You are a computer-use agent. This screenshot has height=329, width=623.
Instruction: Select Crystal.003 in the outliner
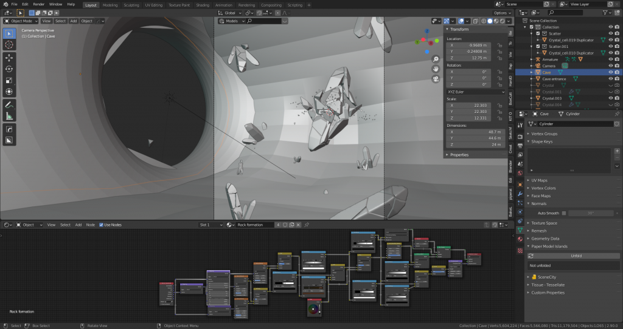click(551, 98)
